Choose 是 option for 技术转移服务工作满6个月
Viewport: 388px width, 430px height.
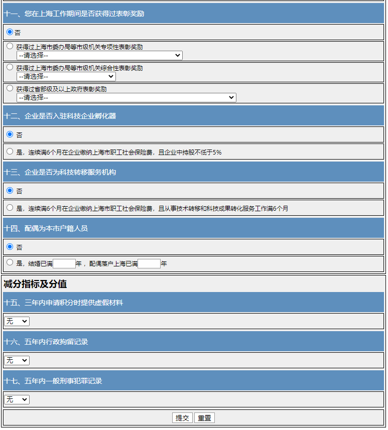coord(10,208)
